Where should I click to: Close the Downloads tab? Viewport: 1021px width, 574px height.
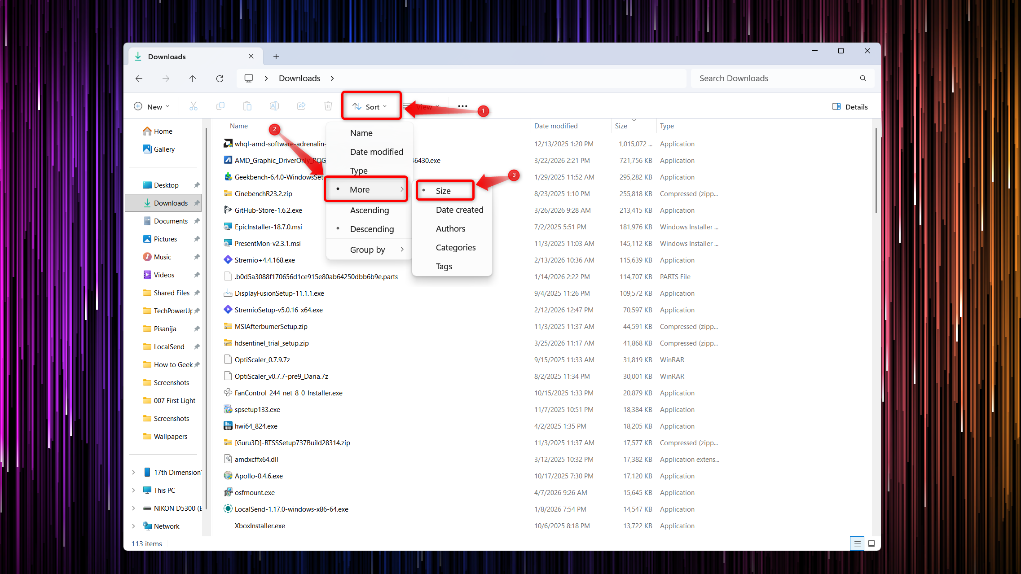pos(251,56)
